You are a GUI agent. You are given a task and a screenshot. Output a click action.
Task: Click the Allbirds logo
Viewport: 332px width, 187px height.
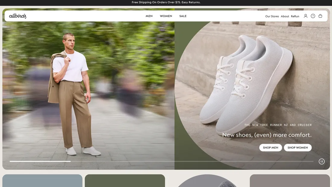(x=18, y=16)
